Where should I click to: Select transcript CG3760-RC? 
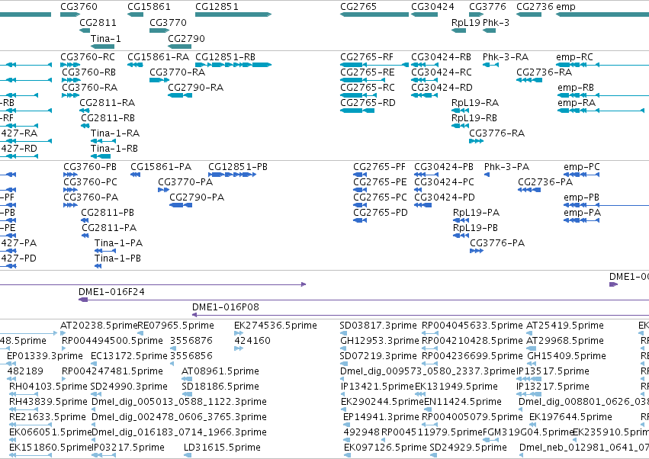(70, 65)
